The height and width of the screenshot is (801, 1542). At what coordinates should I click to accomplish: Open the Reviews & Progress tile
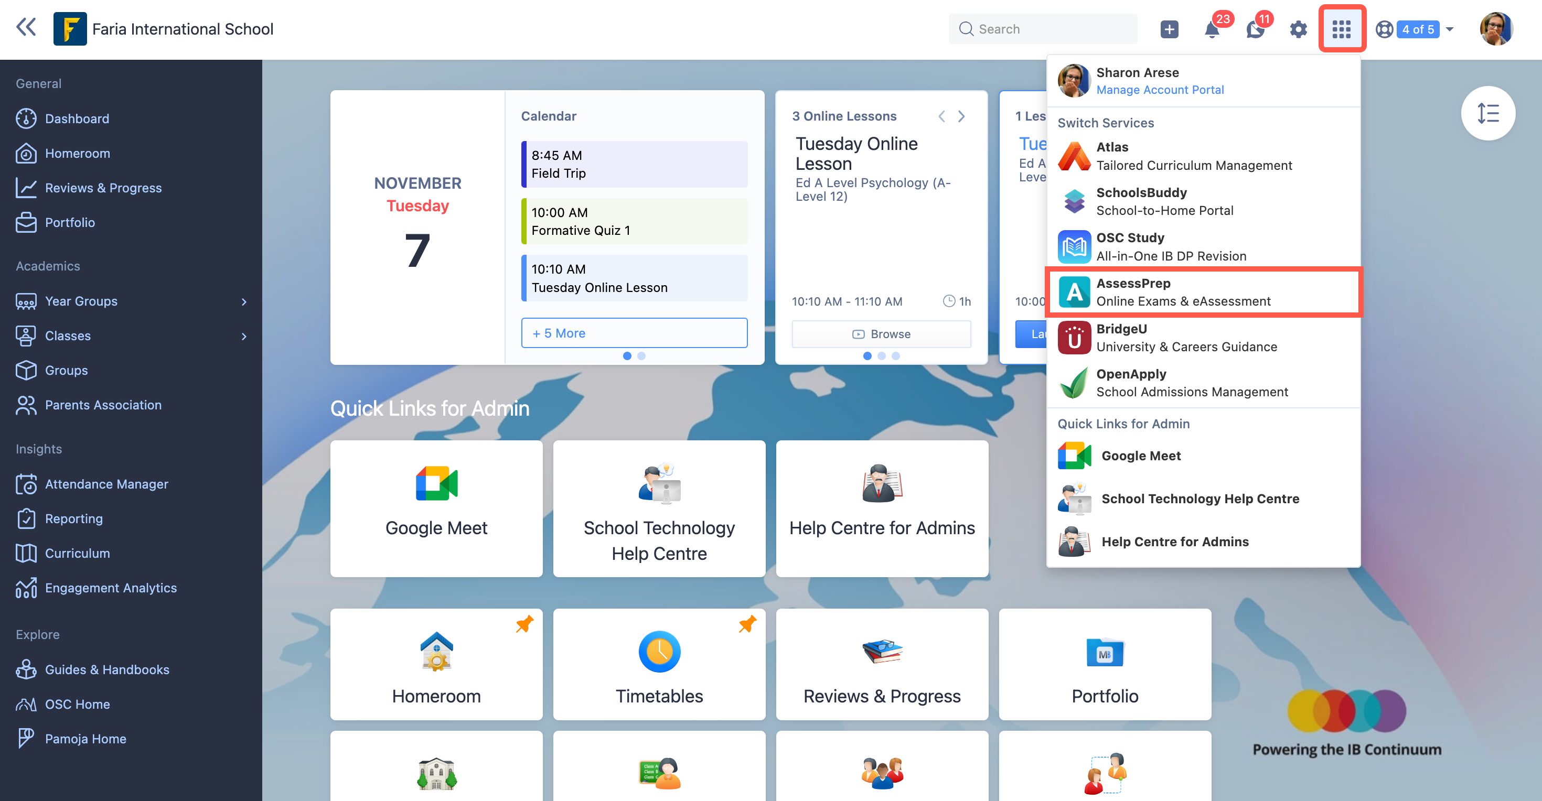click(x=882, y=665)
